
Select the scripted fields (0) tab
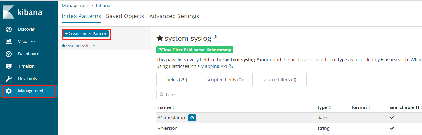click(x=224, y=80)
